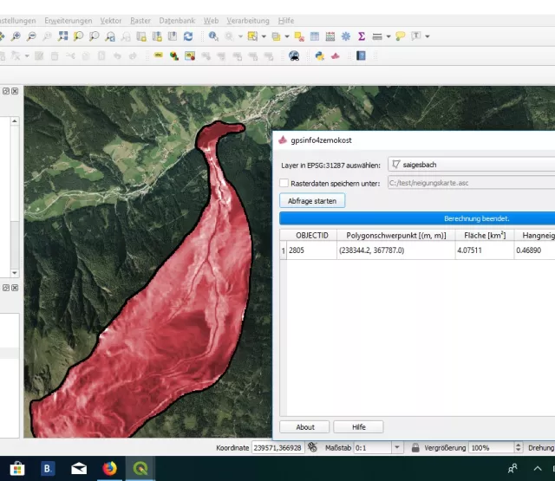Enable the Rasterdaten speichern unter checkbox
555x481 pixels.
[x=284, y=183]
